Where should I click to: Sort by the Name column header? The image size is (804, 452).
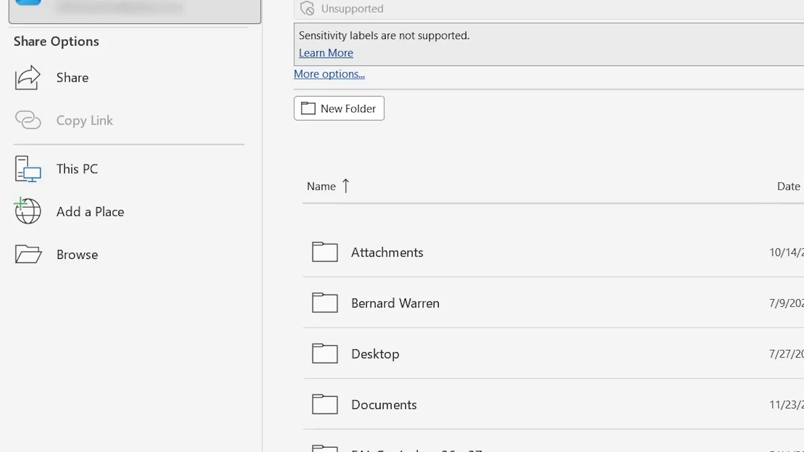coord(321,186)
